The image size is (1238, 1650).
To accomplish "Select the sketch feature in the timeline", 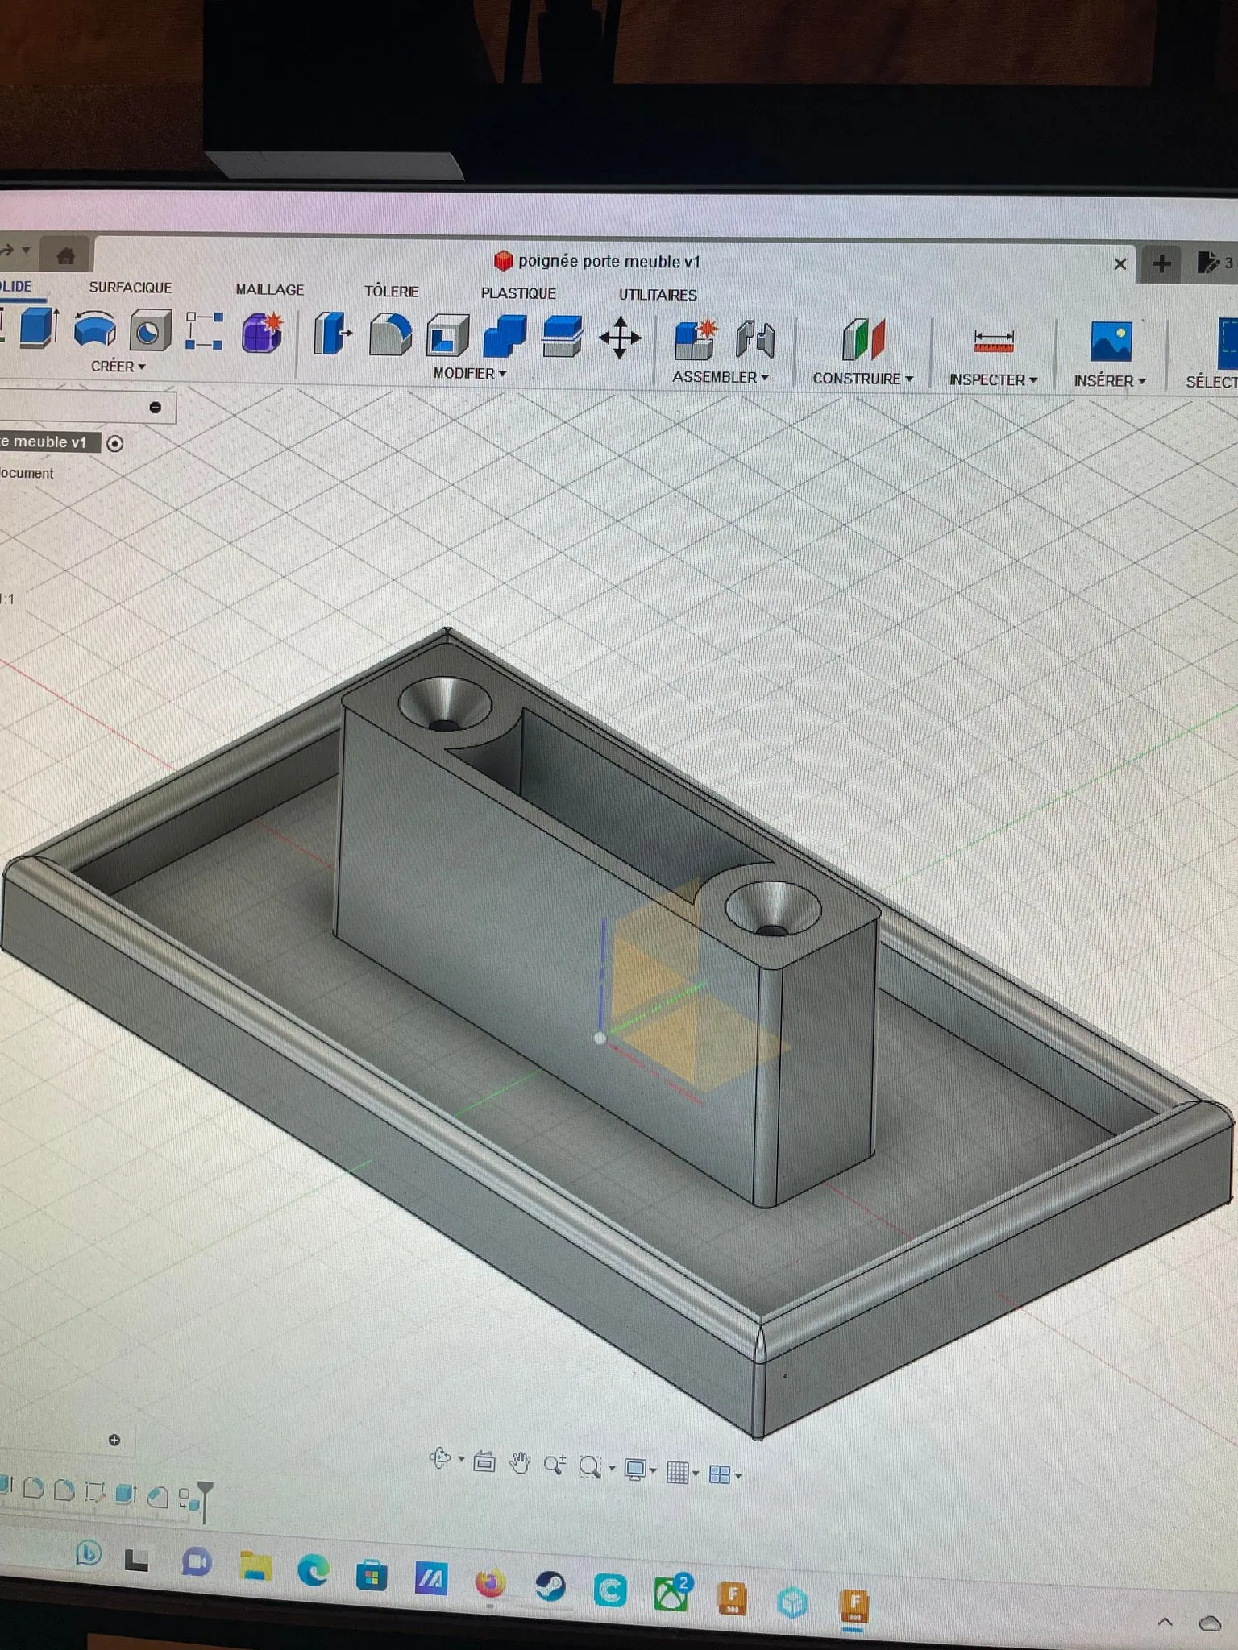I will (94, 1492).
